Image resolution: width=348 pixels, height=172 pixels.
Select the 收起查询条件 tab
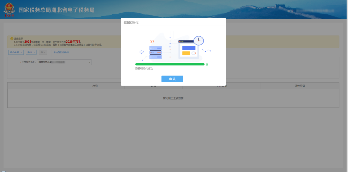tap(61, 52)
